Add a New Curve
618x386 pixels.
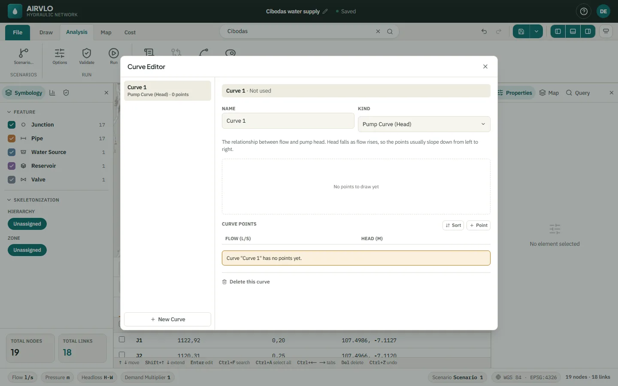[167, 320]
